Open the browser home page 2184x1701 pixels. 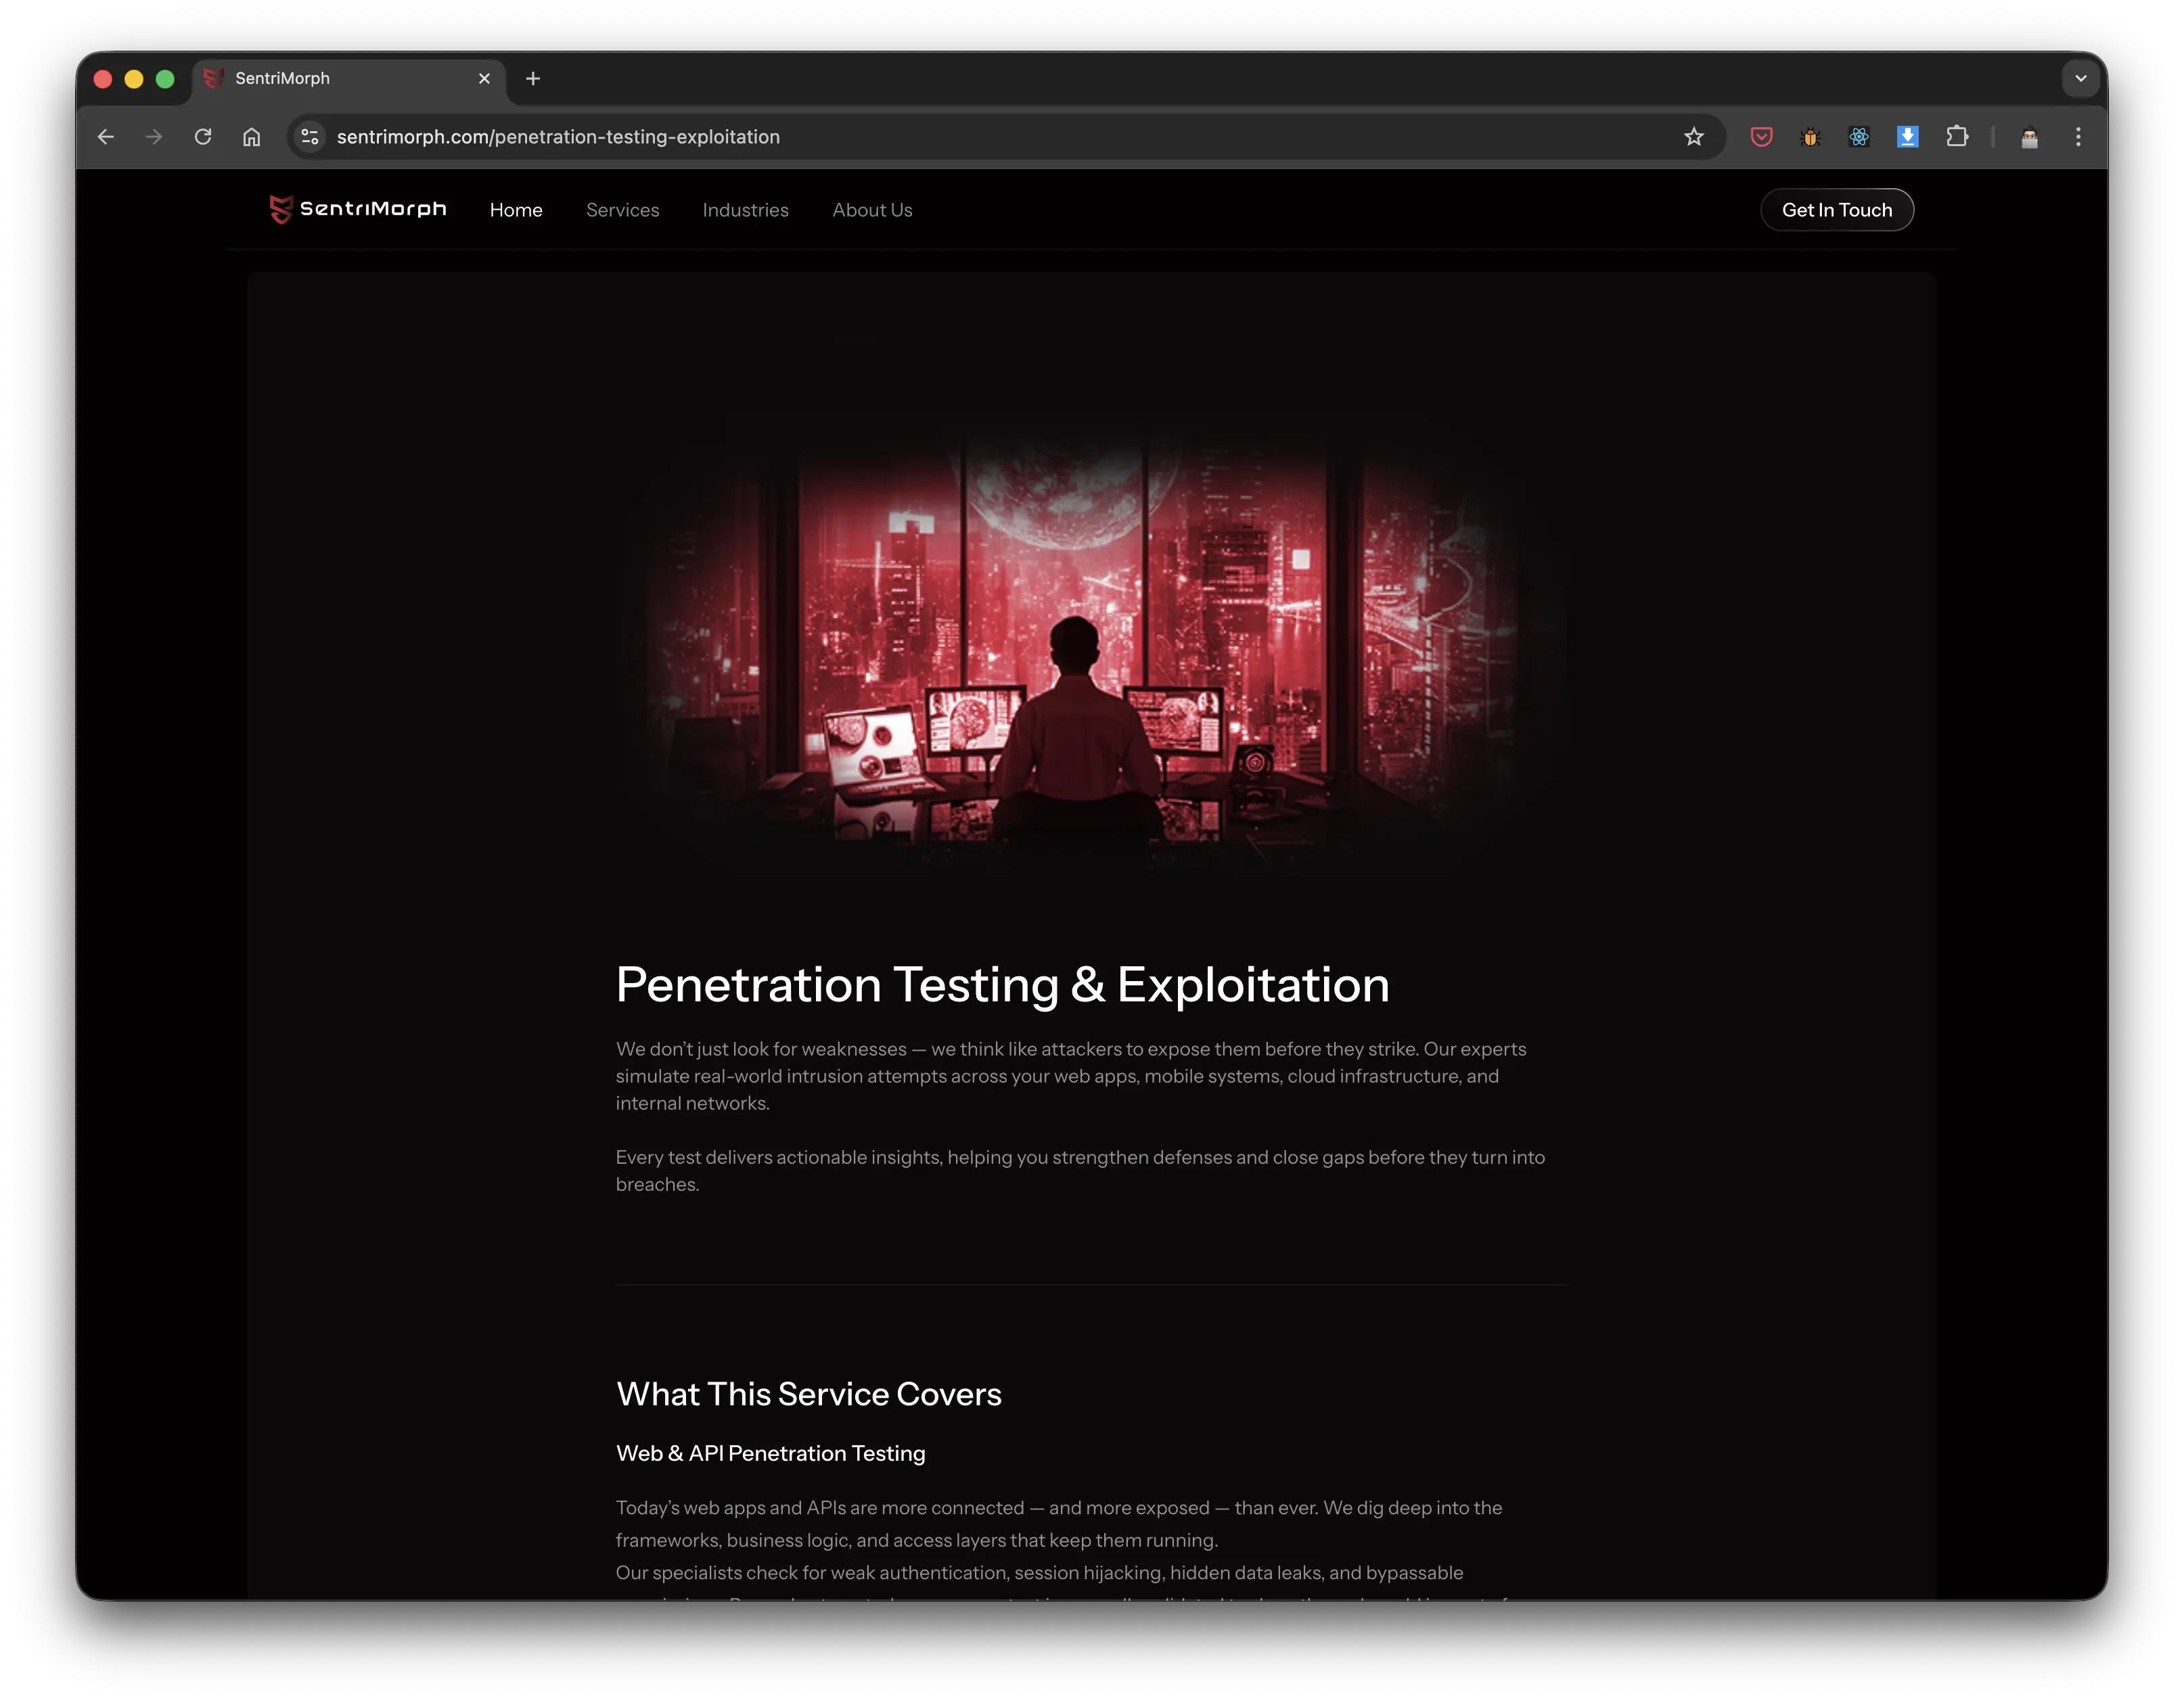(252, 137)
